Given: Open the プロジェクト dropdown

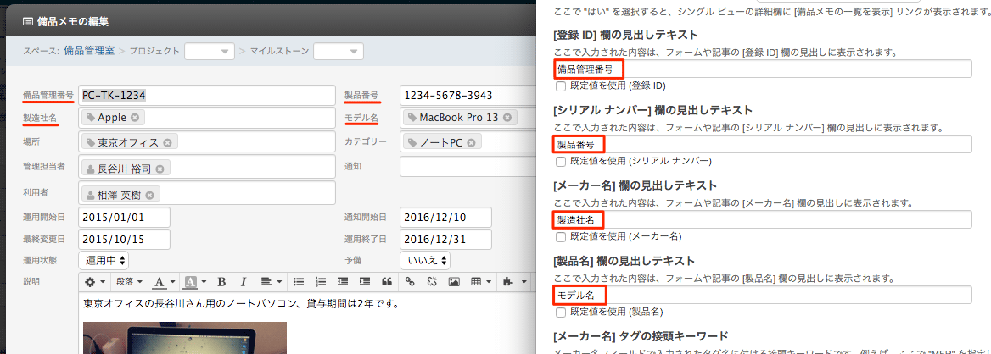Looking at the screenshot, I should click(x=210, y=52).
